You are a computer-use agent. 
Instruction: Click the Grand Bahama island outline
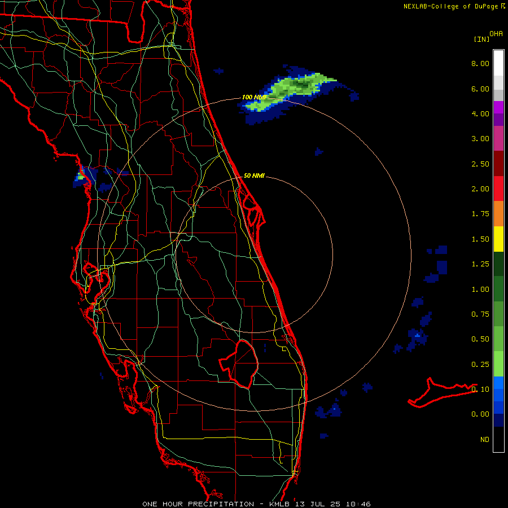coord(443,393)
